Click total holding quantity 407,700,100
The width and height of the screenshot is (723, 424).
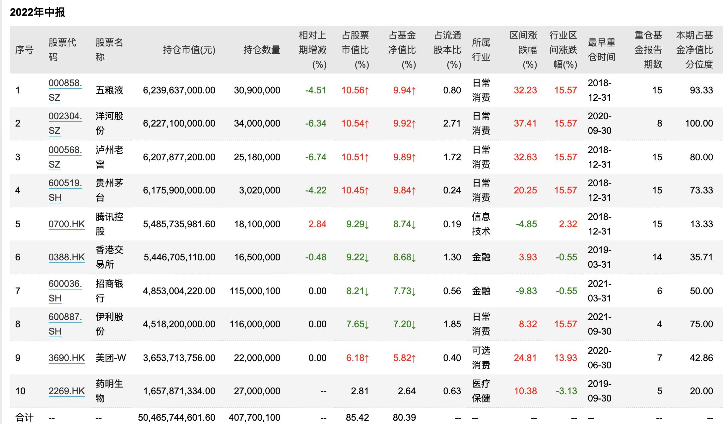tap(254, 417)
